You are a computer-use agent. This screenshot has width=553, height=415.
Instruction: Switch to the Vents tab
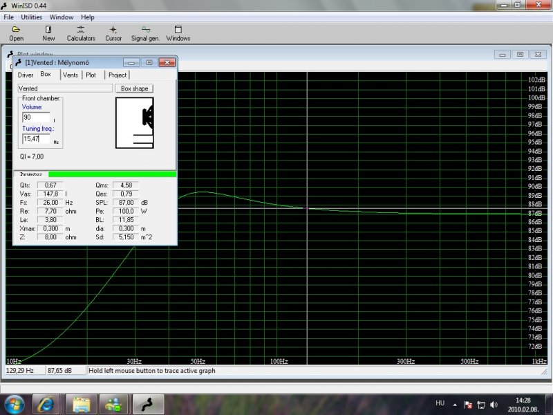(x=71, y=75)
